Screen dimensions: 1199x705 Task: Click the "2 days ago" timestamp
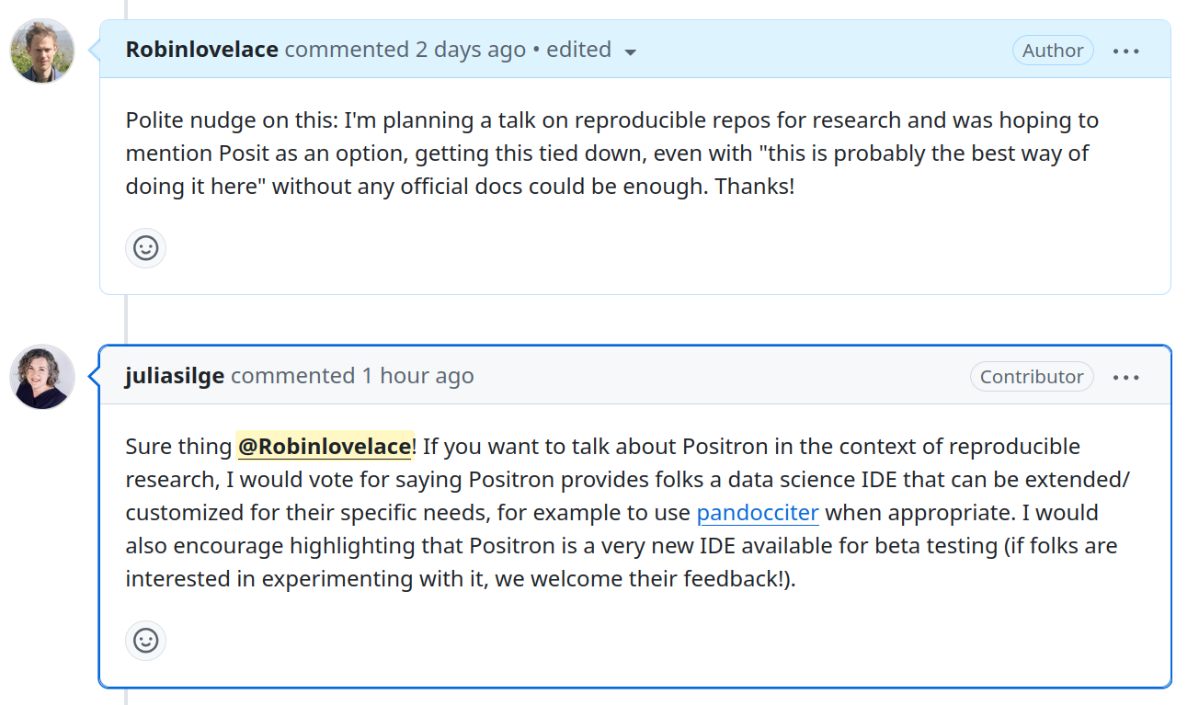[470, 50]
